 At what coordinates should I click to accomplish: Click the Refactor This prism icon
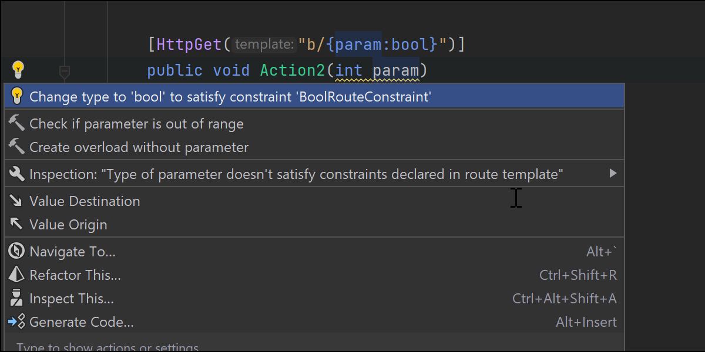(x=16, y=275)
